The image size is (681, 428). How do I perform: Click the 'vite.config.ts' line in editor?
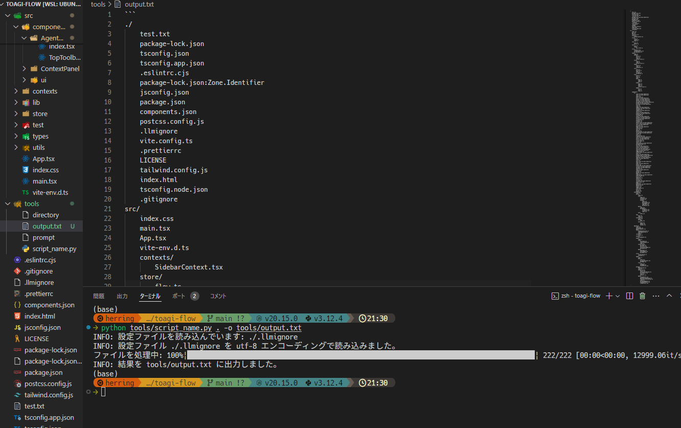coord(166,141)
